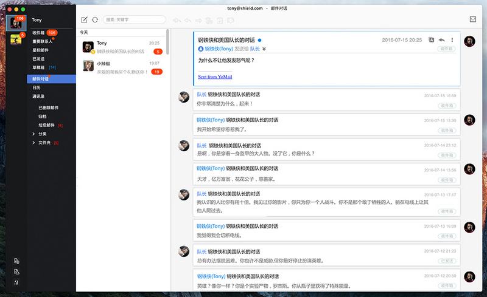Open the 小辣椒 conversation in the list
The width and height of the screenshot is (487, 297).
tap(122, 67)
